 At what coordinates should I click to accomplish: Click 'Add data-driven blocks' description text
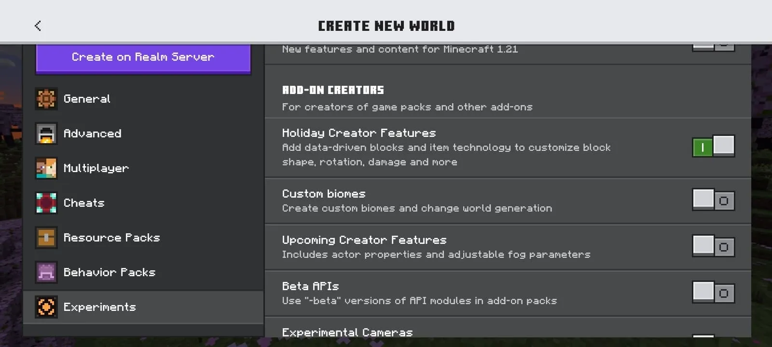(x=446, y=155)
